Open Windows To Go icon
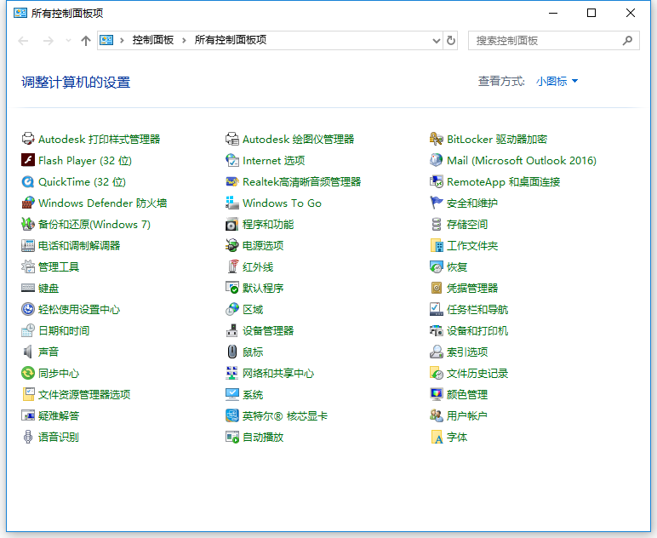Viewport: 657px width, 538px height. 231,203
